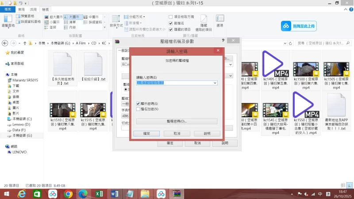Open archive name dropdown in 壓縮檔名稱及參數 dialog
The height and width of the screenshot is (199, 354).
pos(230,65)
